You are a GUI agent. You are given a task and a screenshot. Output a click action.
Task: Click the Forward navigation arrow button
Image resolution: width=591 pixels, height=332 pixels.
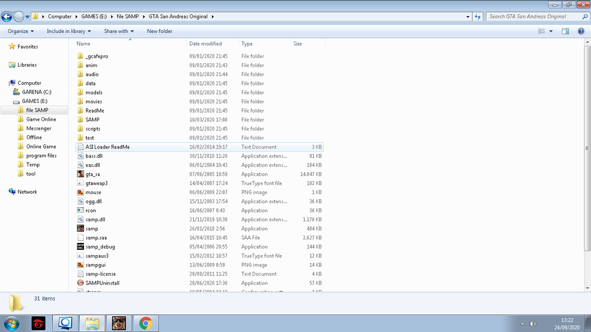tap(18, 17)
